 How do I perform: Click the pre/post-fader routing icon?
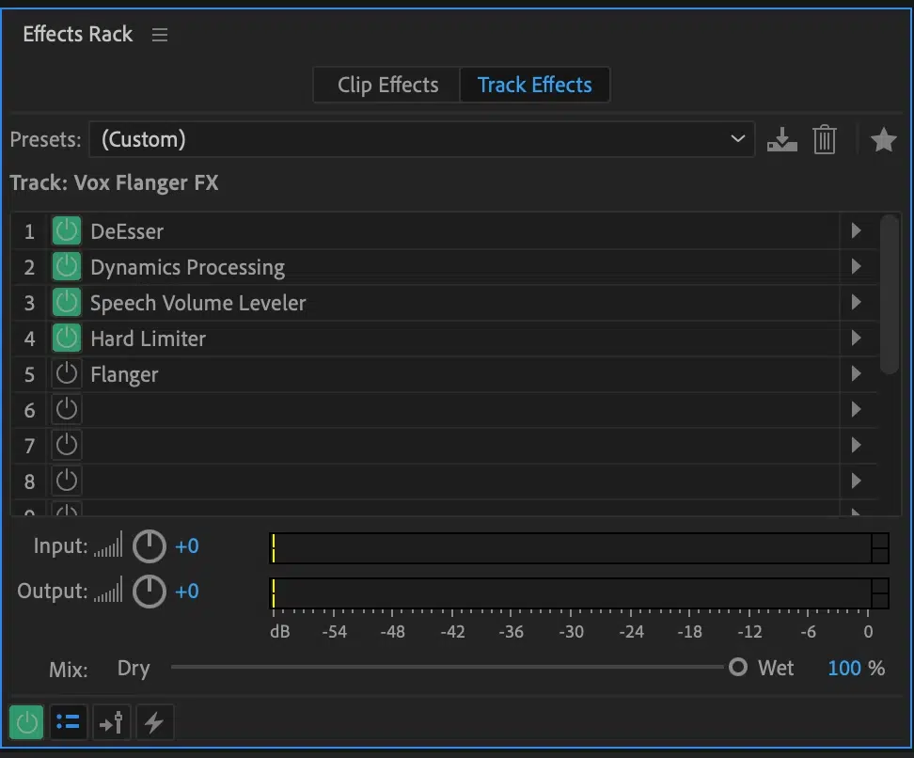tap(111, 722)
